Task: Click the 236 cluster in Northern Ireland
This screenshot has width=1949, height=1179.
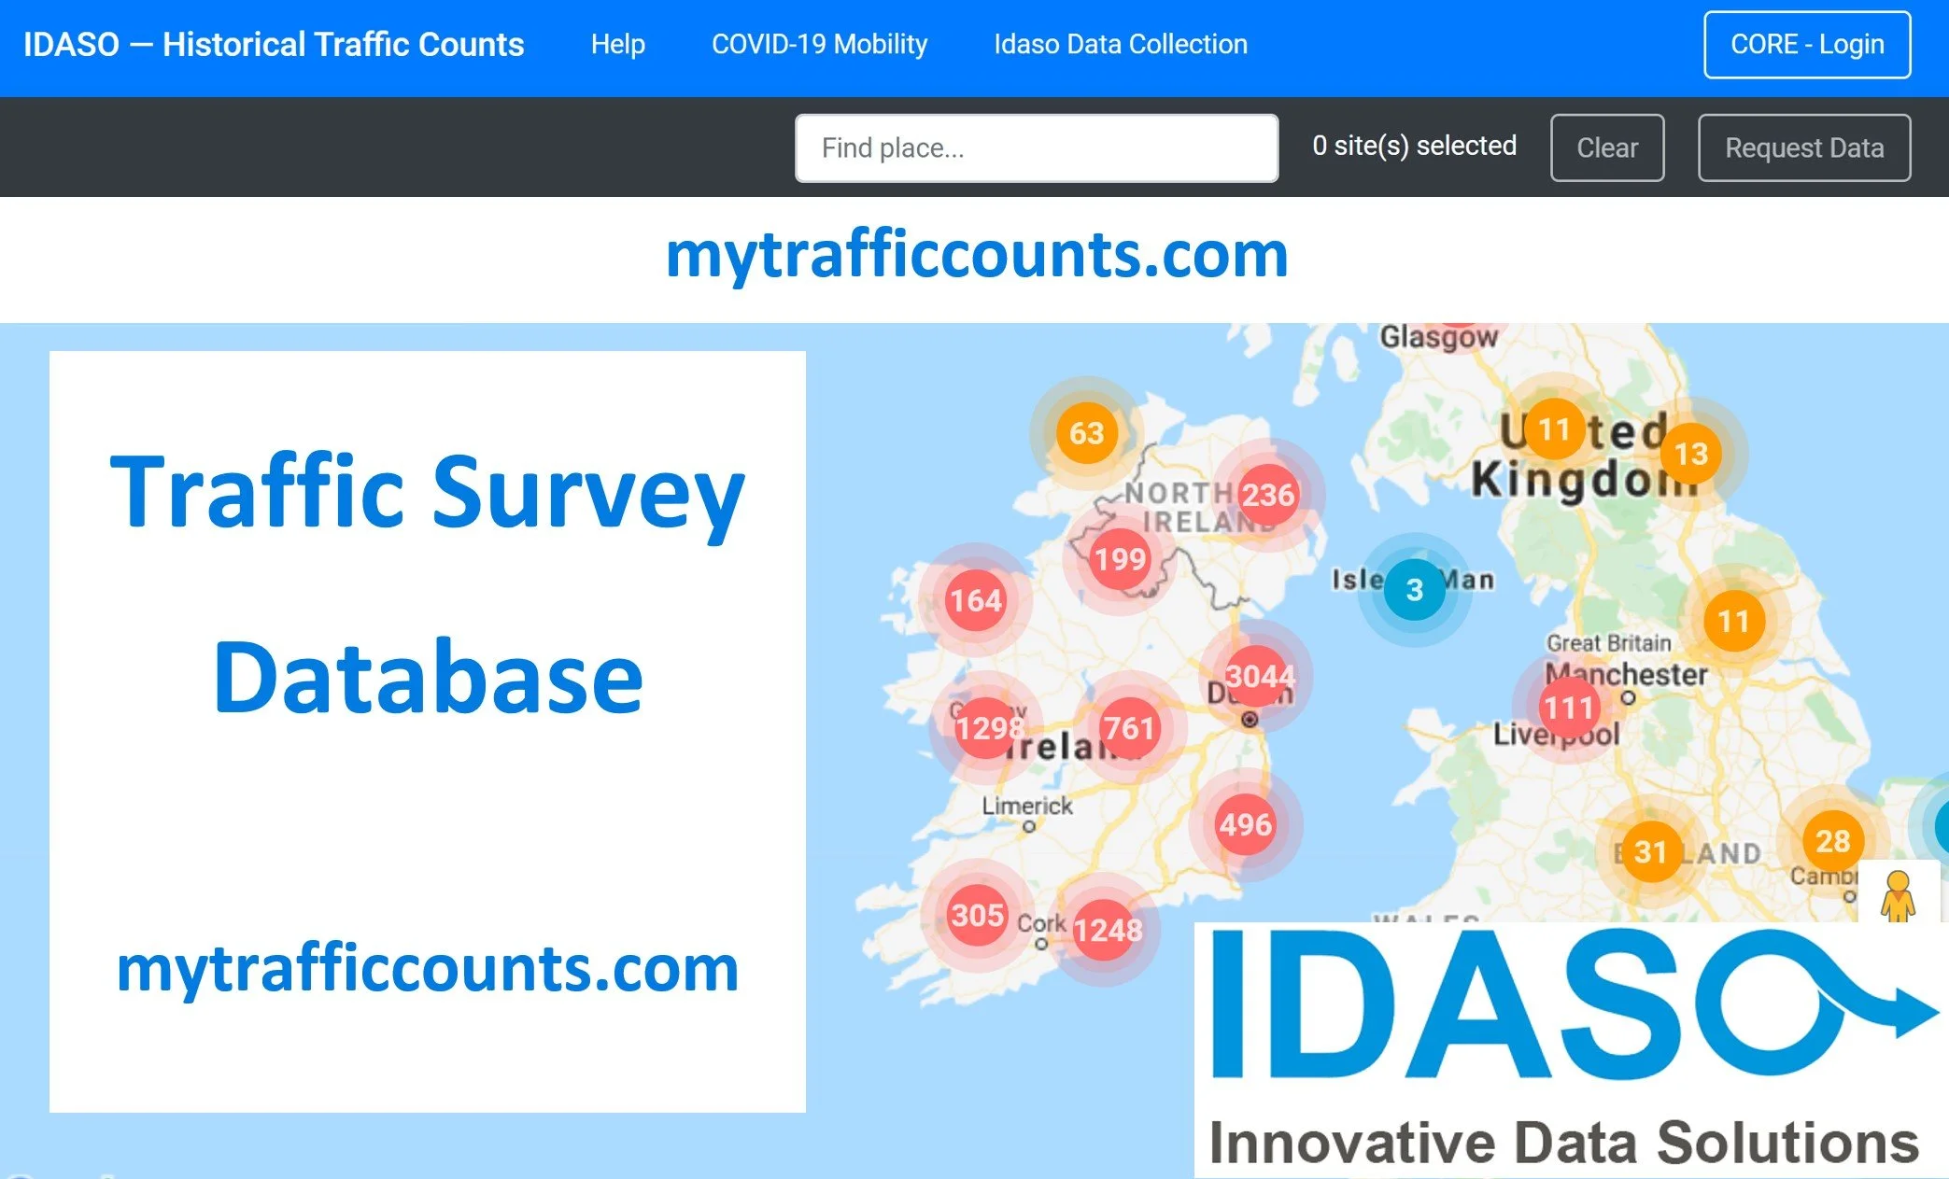Action: tap(1267, 495)
